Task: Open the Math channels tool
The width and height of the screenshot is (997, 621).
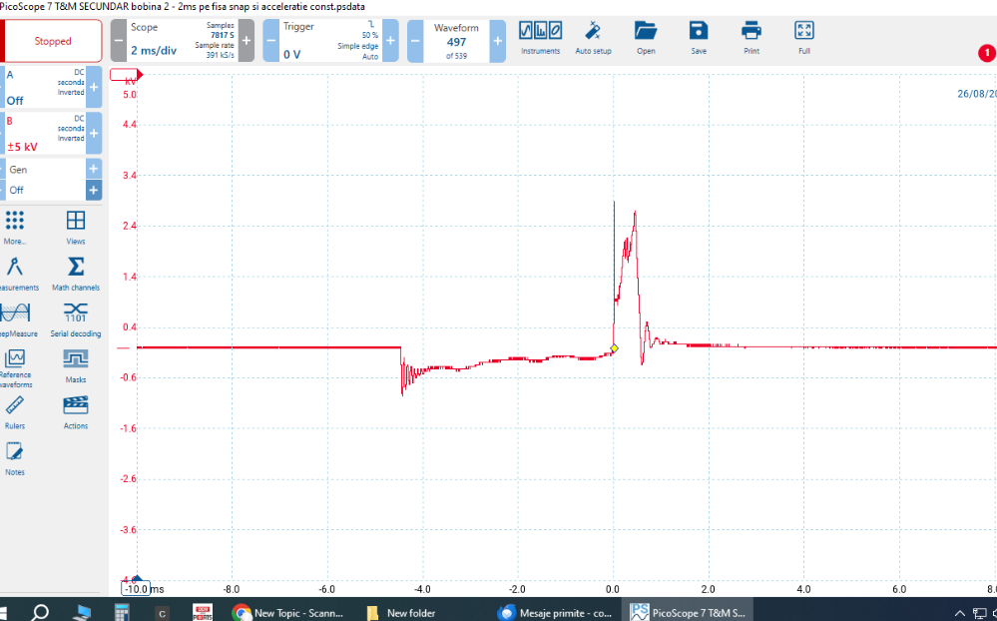Action: pos(76,268)
